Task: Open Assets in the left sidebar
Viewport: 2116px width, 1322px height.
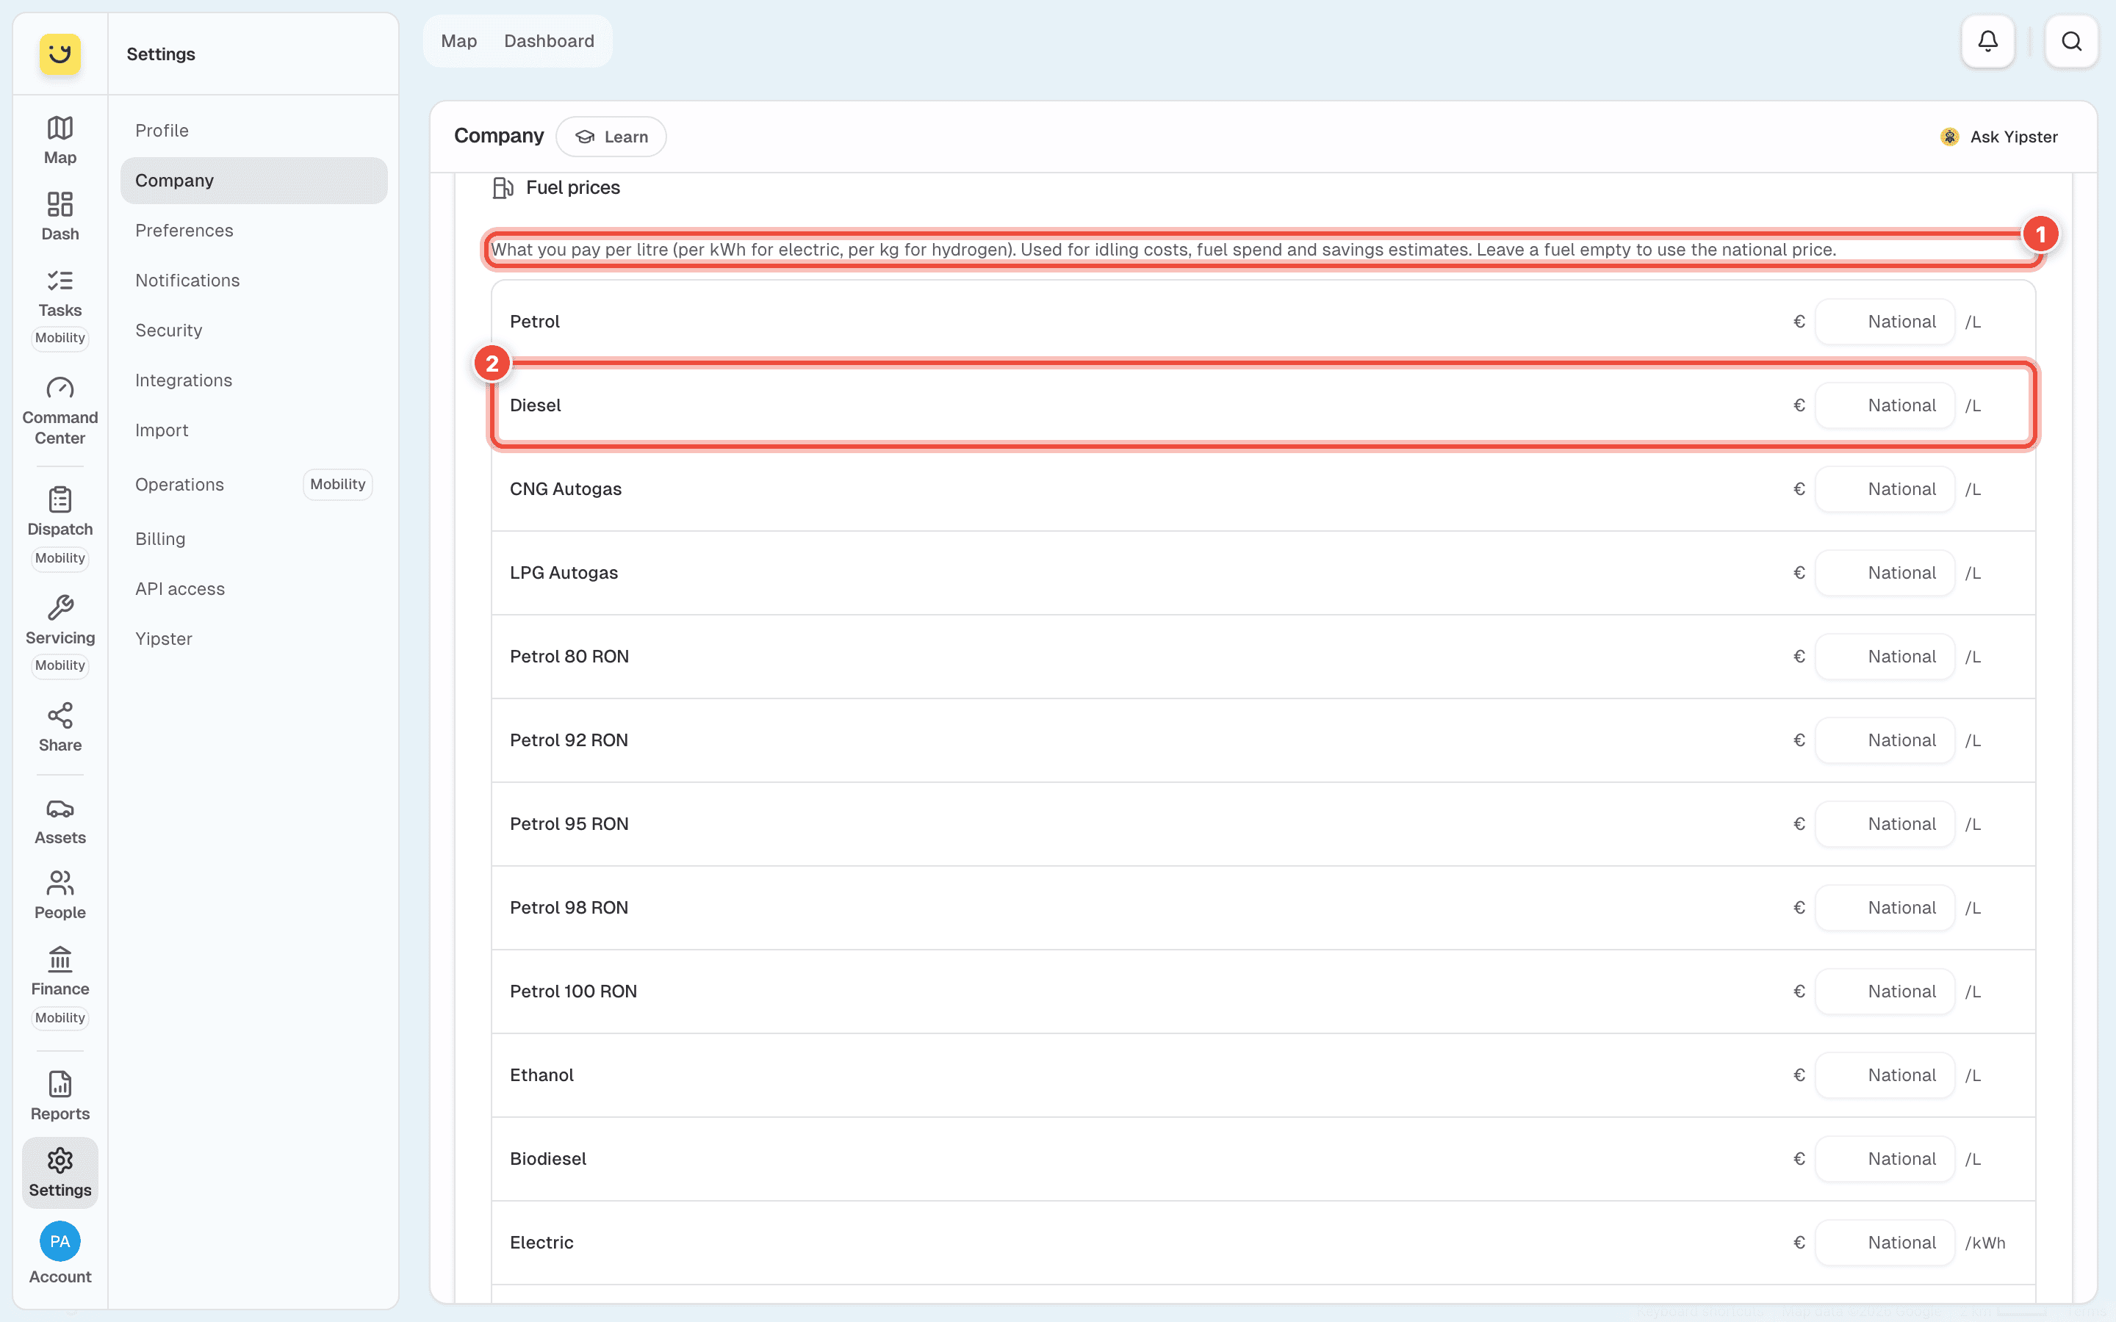Action: (x=60, y=820)
